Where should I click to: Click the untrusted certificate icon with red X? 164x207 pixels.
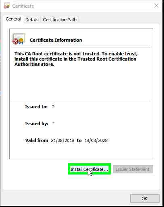tap(19, 39)
